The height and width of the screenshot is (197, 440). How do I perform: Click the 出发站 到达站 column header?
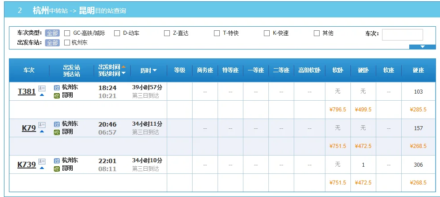72,70
